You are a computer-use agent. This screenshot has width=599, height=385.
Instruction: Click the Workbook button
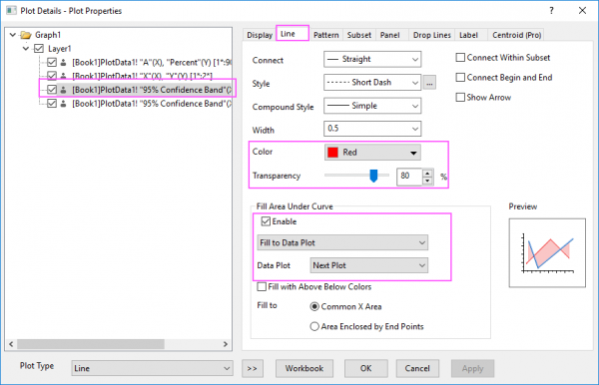(304, 368)
